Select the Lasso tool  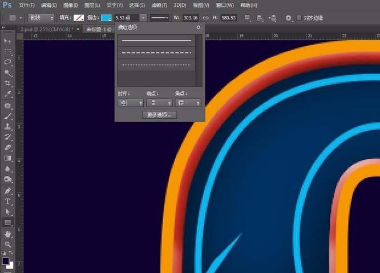[x=8, y=62]
